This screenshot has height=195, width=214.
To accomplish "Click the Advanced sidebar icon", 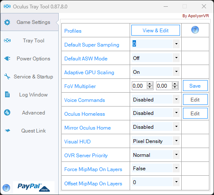I will (x=7, y=112).
